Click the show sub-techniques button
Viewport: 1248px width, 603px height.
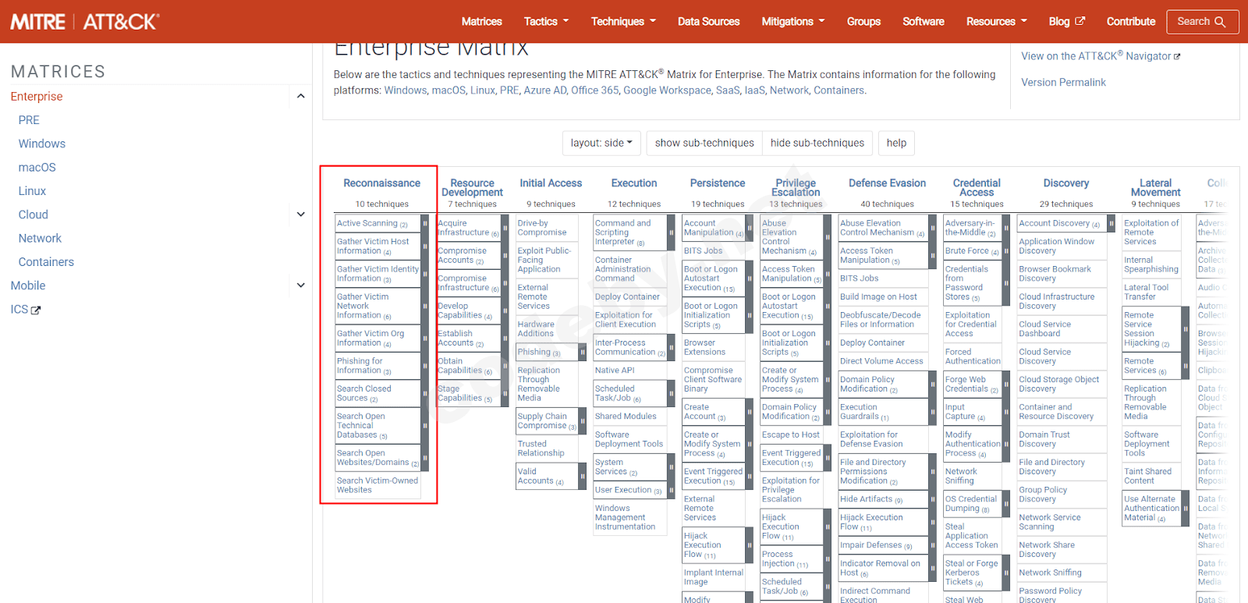[x=704, y=144]
